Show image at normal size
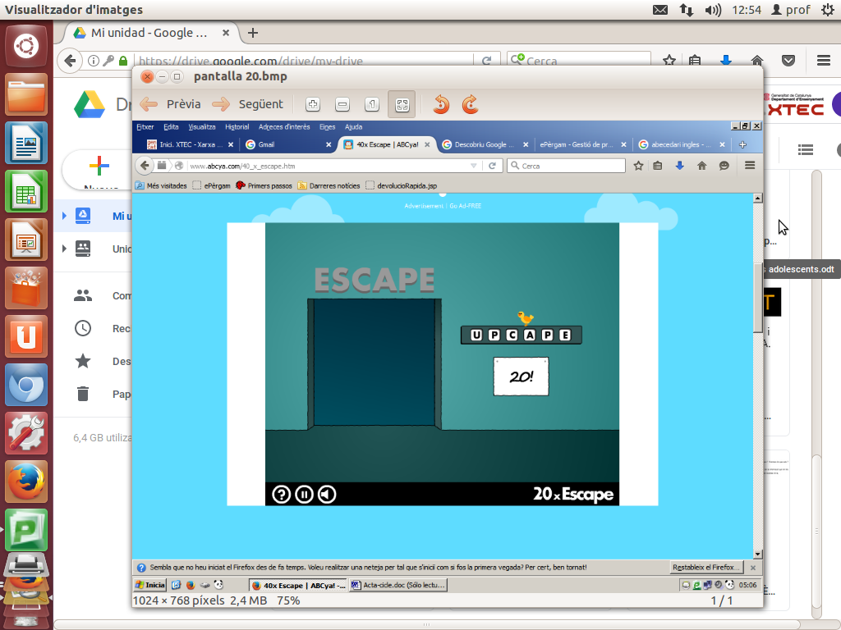The image size is (841, 630). (x=372, y=104)
